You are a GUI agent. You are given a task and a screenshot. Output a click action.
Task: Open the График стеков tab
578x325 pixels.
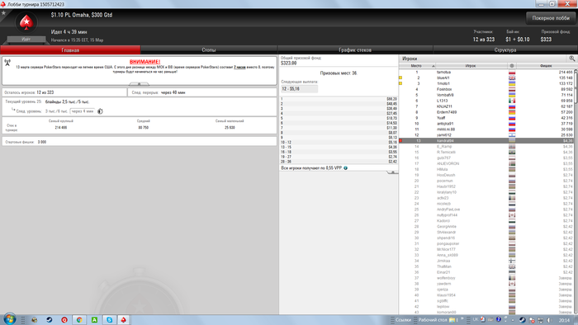point(355,50)
